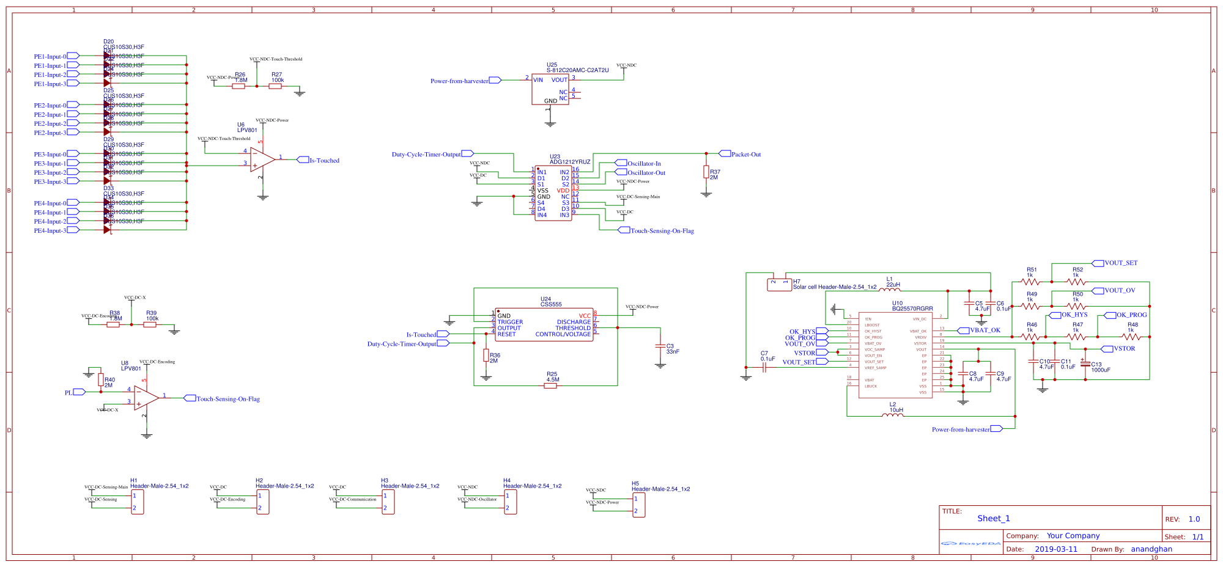This screenshot has width=1223, height=567.
Task: Select the D20 diode label
Action: coord(109,42)
